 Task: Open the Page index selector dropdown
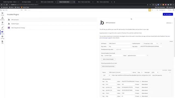click(11, 10)
